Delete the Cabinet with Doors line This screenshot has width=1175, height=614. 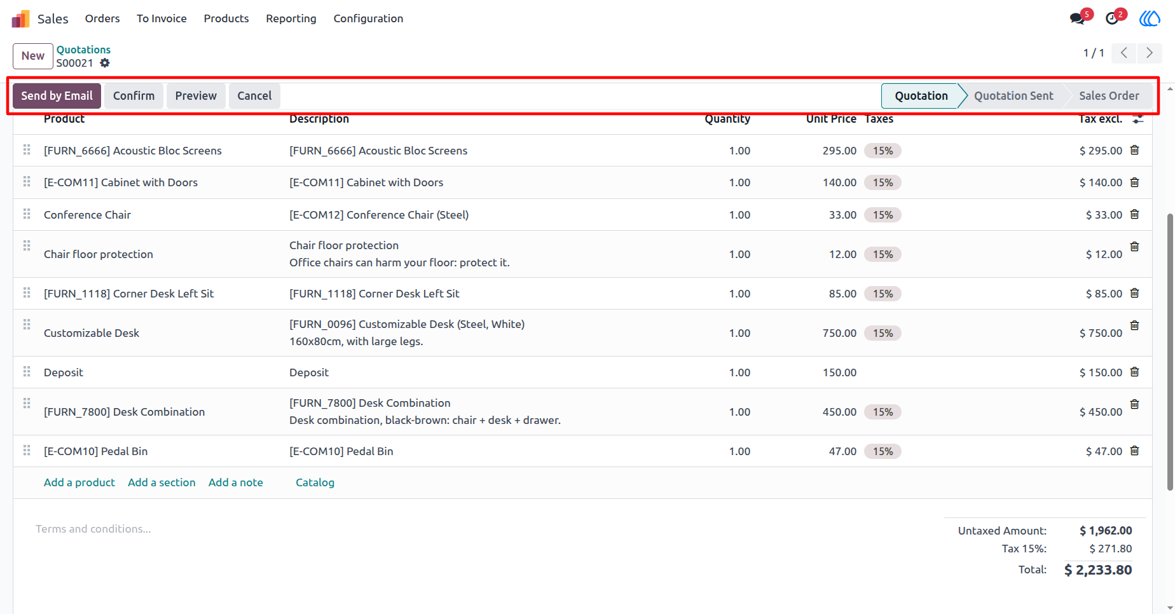[1134, 182]
